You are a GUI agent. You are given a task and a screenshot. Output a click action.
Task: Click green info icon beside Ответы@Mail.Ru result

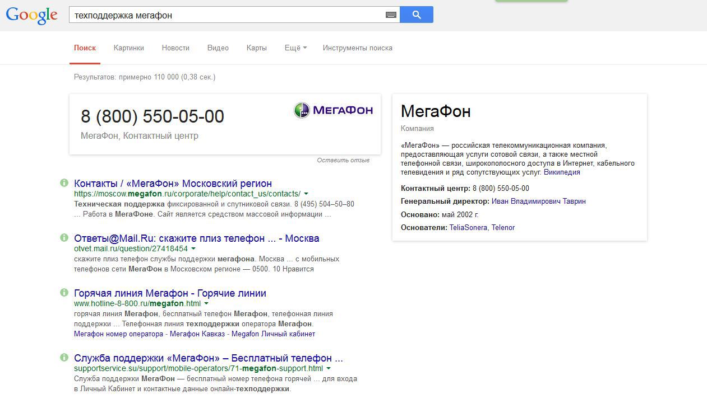pos(64,238)
